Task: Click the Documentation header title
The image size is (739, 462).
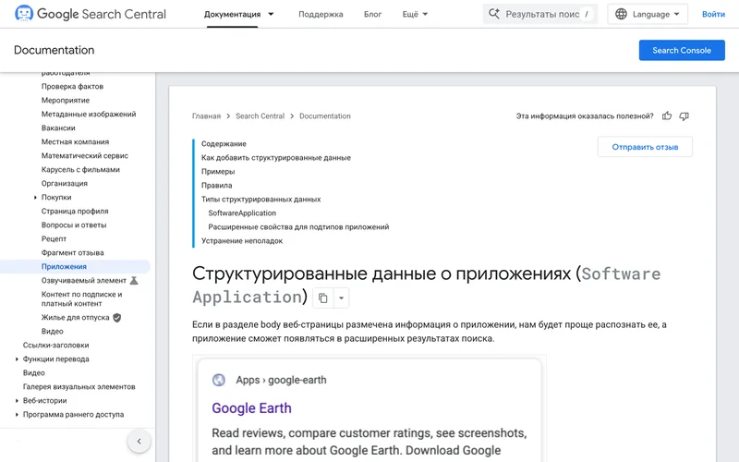Action: click(x=54, y=50)
